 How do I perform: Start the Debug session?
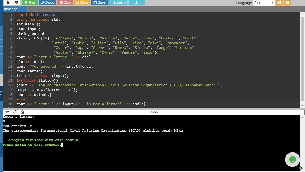tap(48, 2)
